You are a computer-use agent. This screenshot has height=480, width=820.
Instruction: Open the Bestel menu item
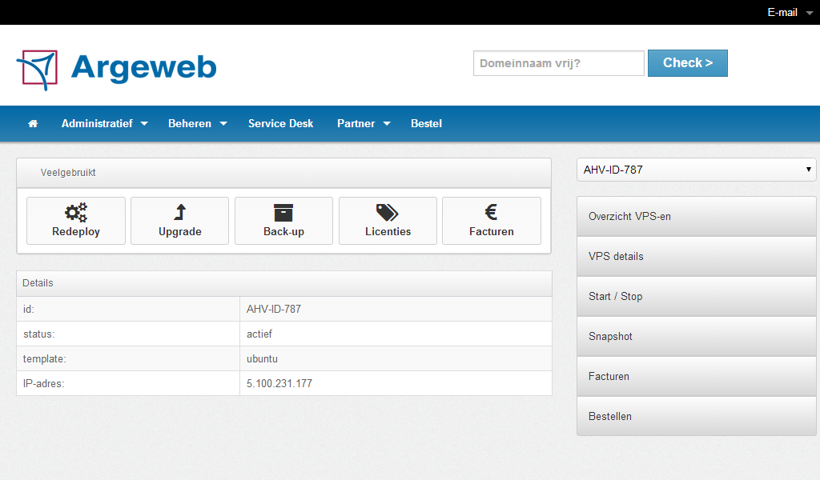[x=426, y=124]
